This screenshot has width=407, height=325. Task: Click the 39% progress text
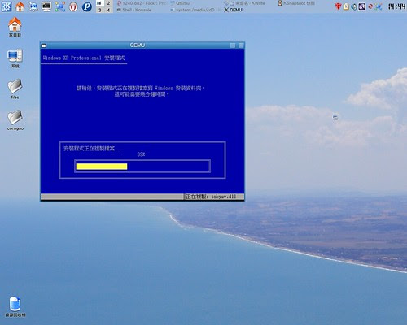click(x=141, y=154)
